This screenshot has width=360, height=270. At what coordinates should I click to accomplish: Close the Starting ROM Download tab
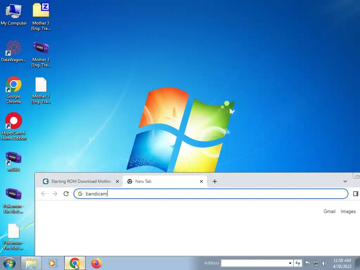click(x=117, y=181)
